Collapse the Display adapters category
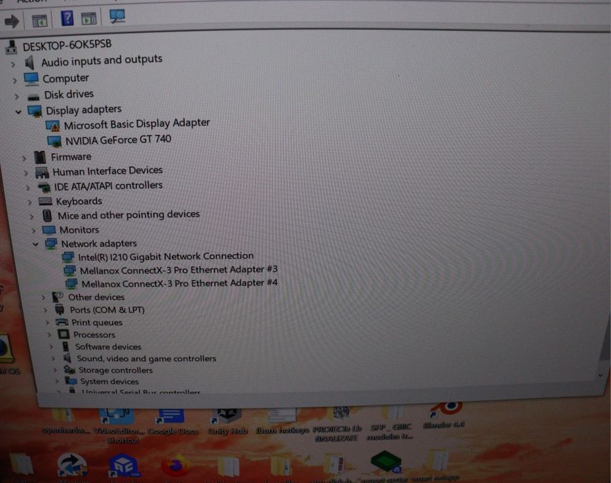 coord(19,112)
